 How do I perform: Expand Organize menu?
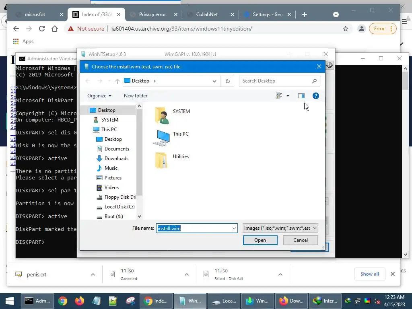pyautogui.click(x=99, y=96)
